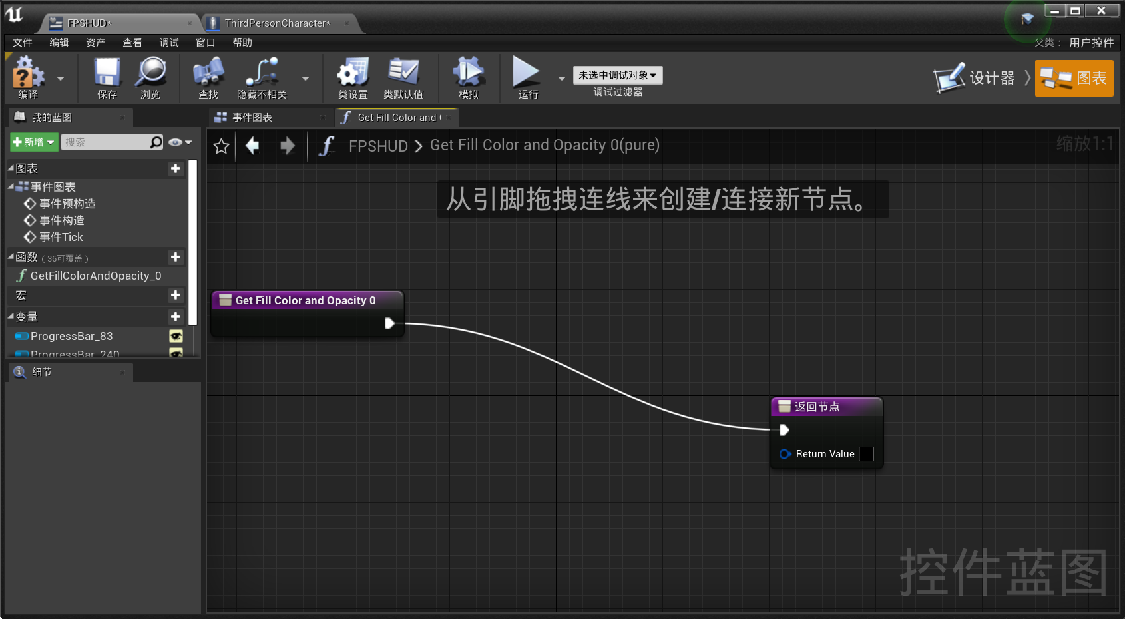Viewport: 1125px width, 619px height.
Task: Click the Save floppy disk icon
Action: point(107,73)
